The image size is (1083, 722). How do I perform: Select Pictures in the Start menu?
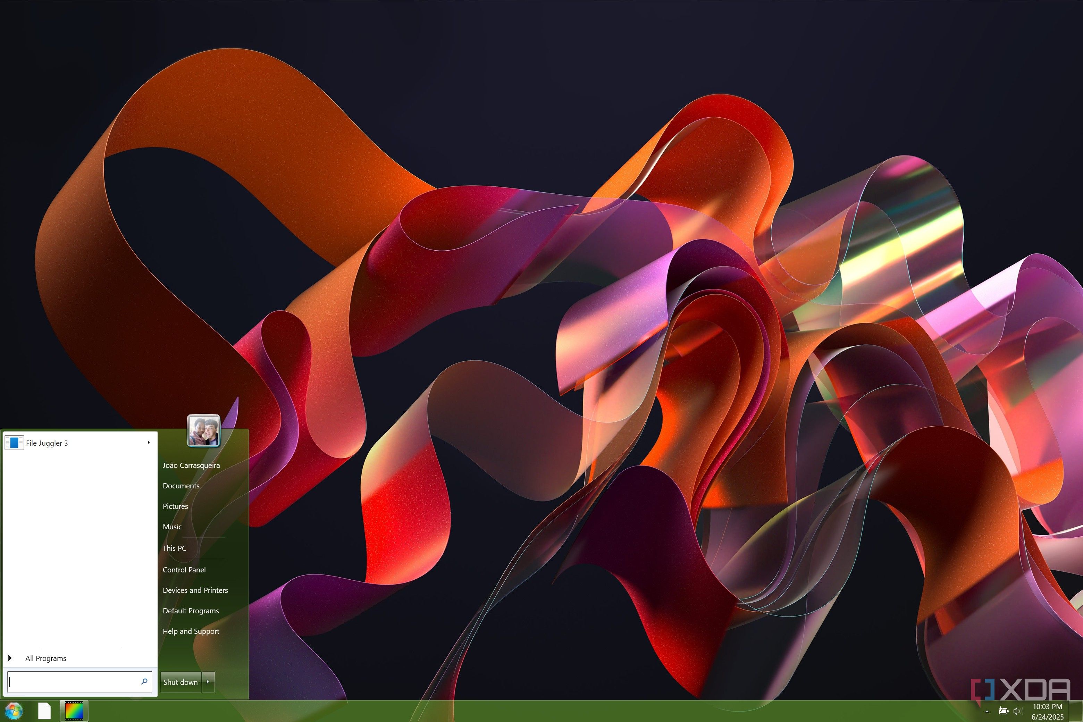tap(175, 506)
